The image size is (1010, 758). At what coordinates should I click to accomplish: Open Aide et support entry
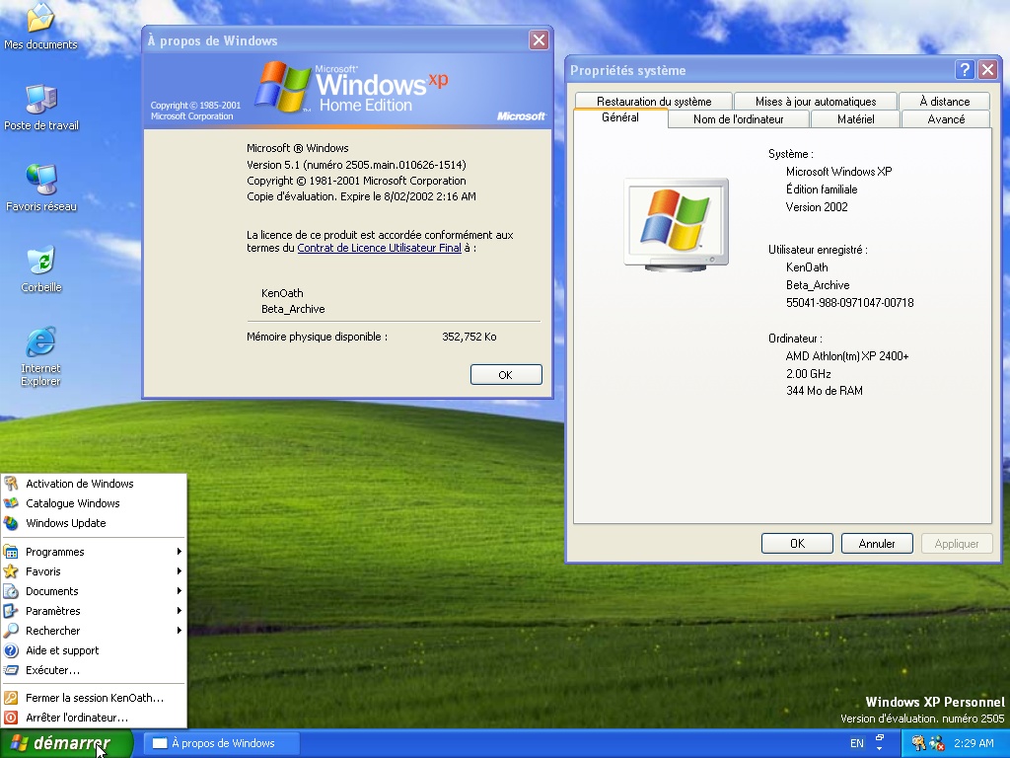(x=94, y=650)
